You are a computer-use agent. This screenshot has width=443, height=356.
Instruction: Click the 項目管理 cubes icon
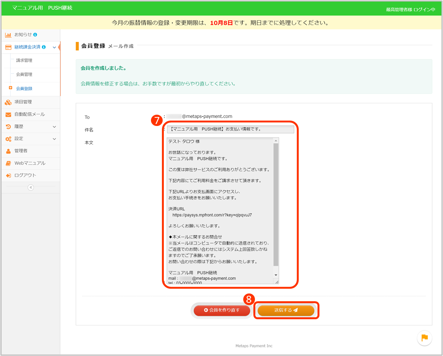pos(8,102)
